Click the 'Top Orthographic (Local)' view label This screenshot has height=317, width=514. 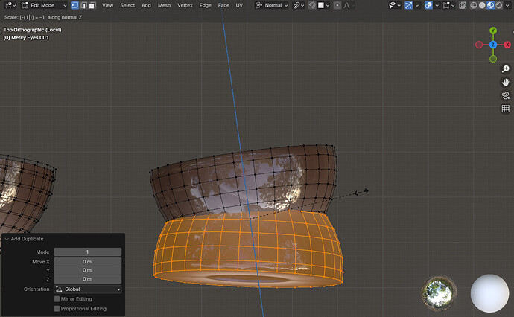point(33,30)
